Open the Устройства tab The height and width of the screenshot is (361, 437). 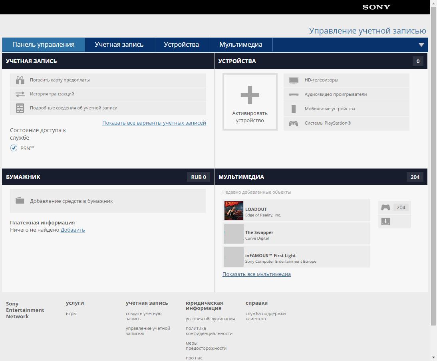181,45
